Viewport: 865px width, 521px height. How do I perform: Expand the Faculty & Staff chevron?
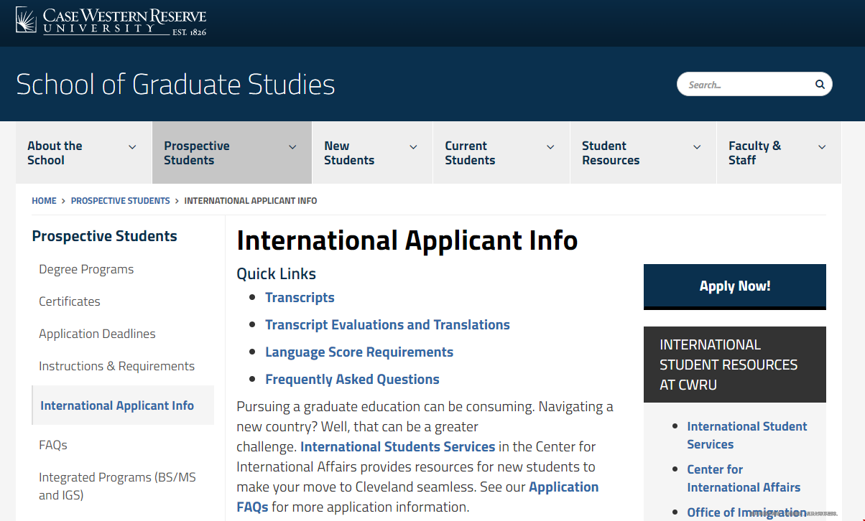[x=822, y=147]
